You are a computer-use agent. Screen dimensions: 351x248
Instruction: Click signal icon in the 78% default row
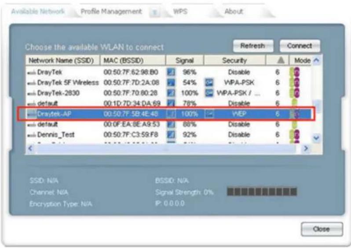[x=171, y=103]
